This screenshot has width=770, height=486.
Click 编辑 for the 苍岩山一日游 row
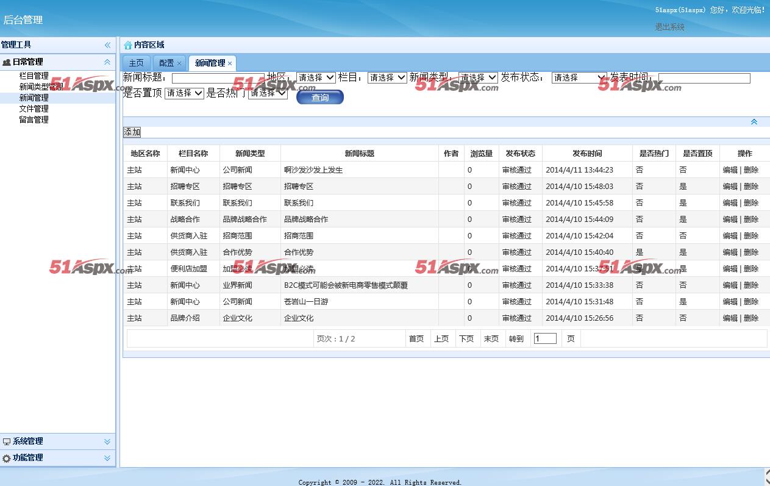pyautogui.click(x=730, y=302)
